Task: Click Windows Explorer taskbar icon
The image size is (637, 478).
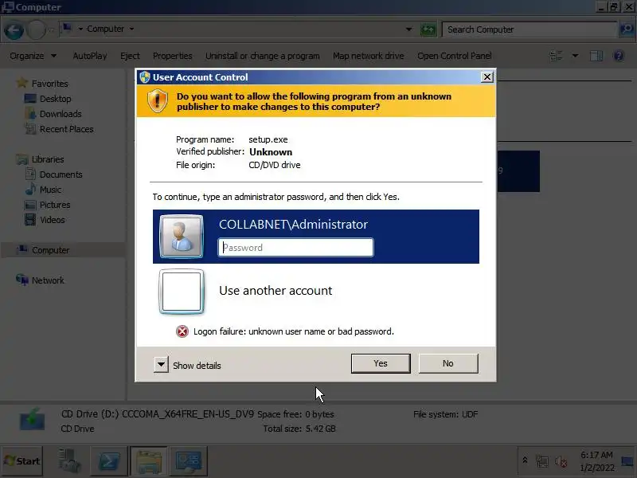Action: [149, 461]
